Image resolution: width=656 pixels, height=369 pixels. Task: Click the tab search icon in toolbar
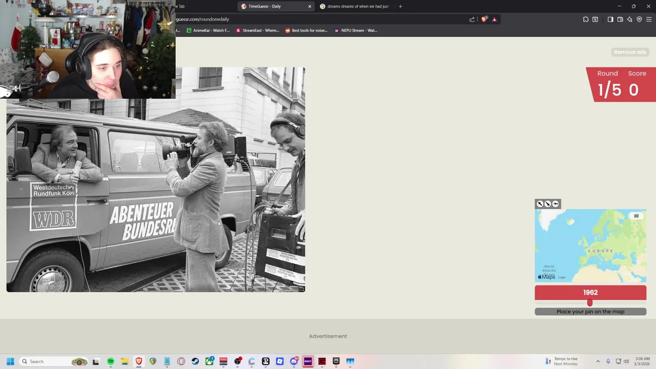tap(595, 19)
